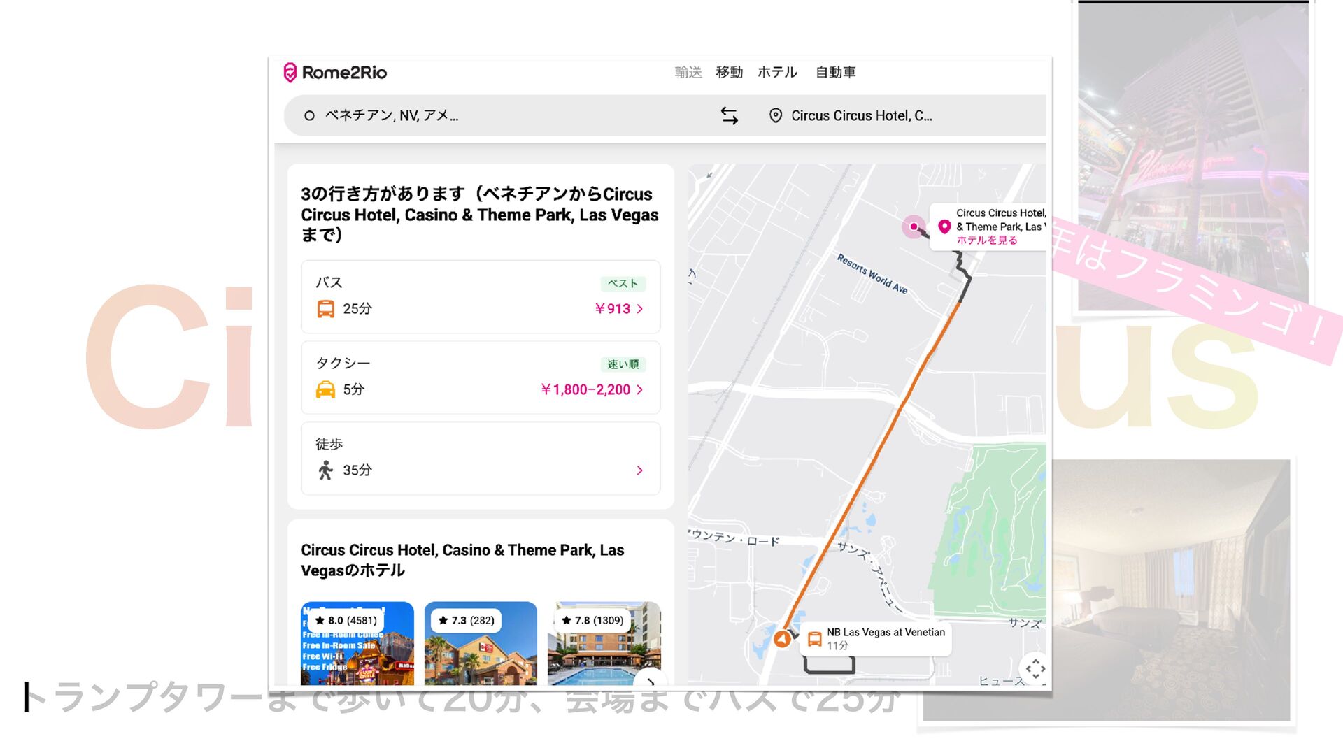Select hotel thumbnail rated 8.0 (4581)
The image size is (1343, 755).
[x=357, y=643]
